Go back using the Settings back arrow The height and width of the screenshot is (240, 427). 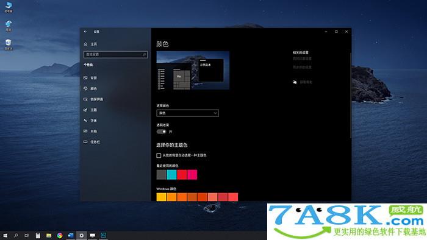[85, 32]
